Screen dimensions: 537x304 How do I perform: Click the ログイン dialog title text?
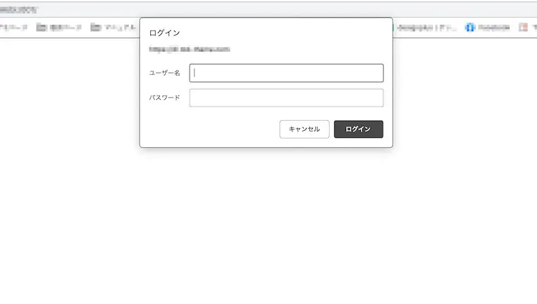[x=164, y=33]
